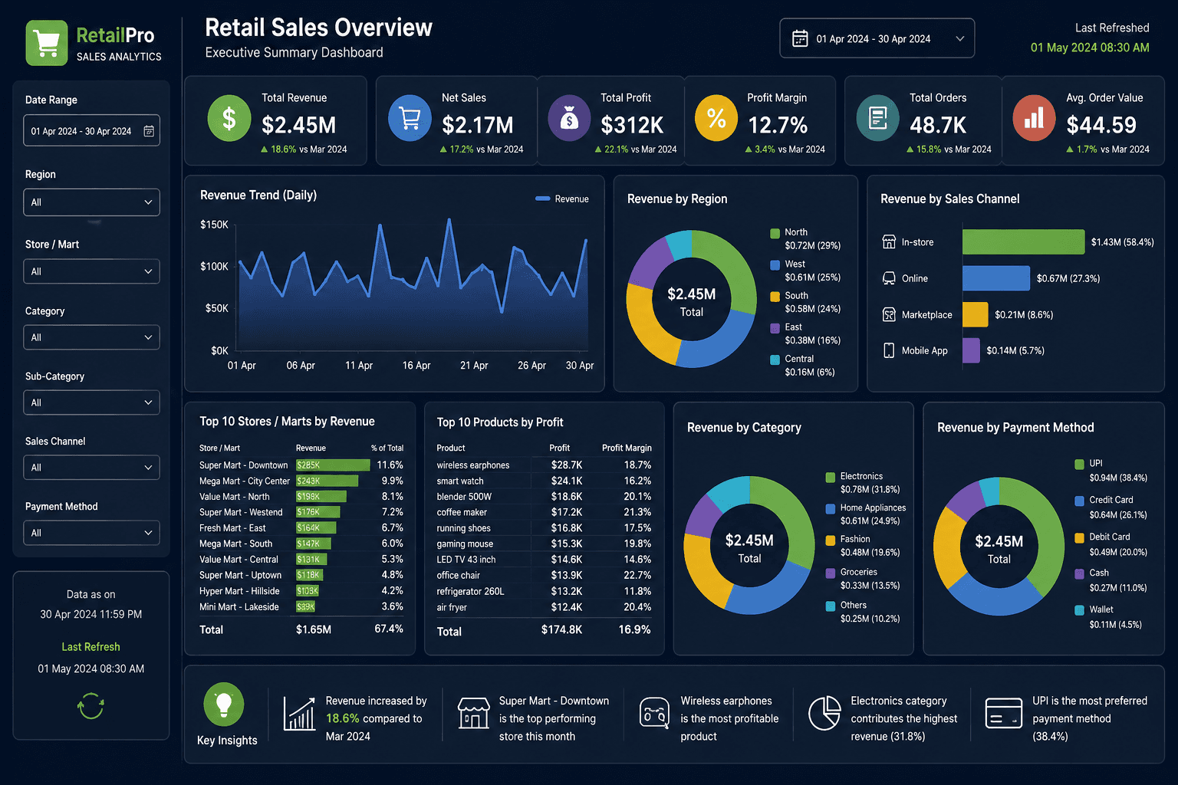Click the RetailPro shopping cart logo
Image resolution: width=1178 pixels, height=785 pixels.
[x=46, y=43]
